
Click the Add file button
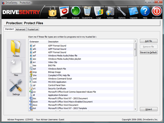click(x=149, y=41)
